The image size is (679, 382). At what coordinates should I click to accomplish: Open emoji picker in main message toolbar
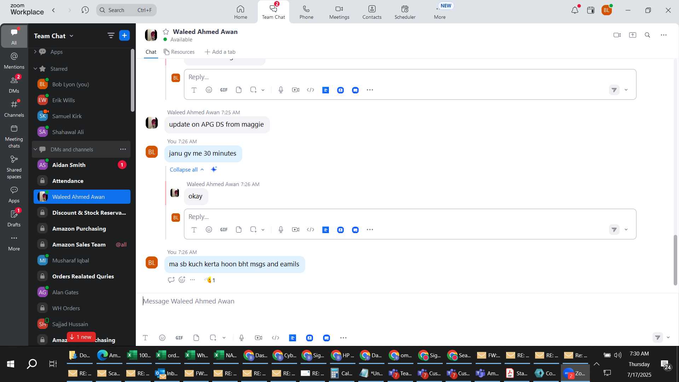(162, 338)
